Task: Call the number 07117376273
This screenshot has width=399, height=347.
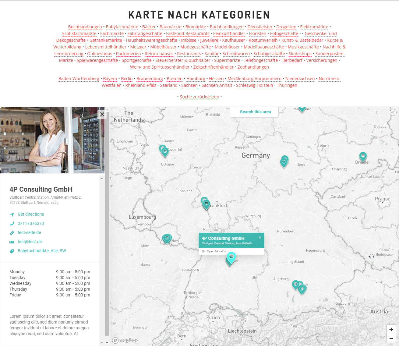Action: 31,223
